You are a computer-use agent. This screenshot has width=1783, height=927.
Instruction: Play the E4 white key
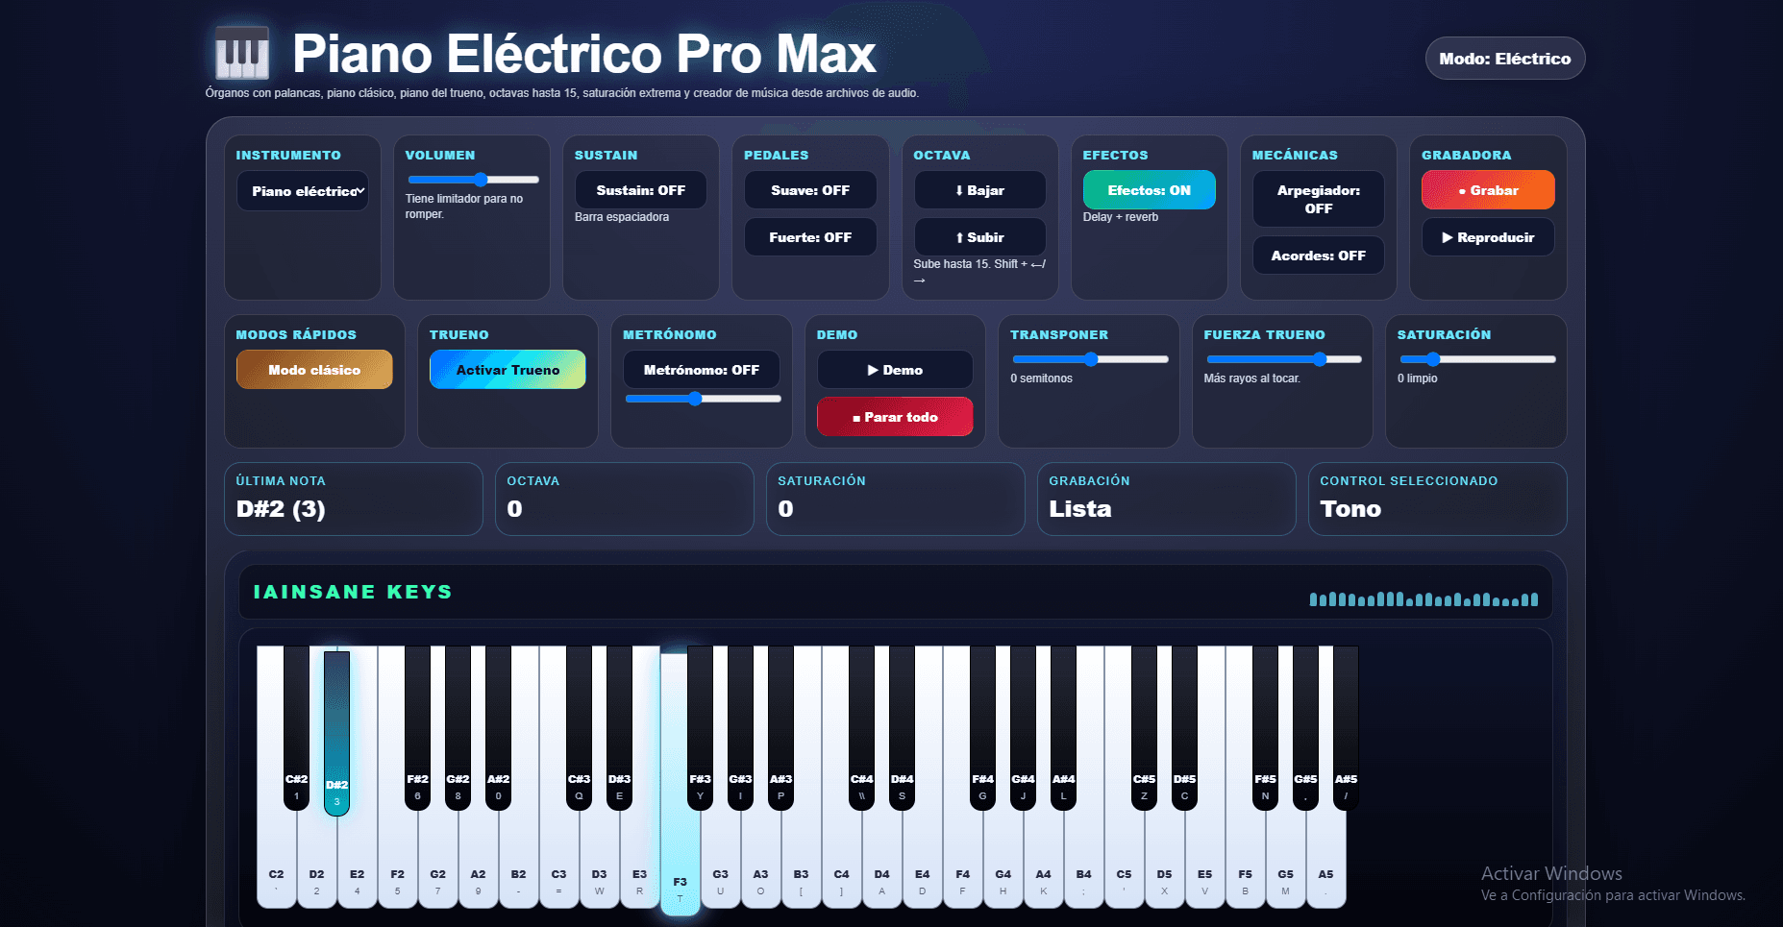tap(922, 860)
